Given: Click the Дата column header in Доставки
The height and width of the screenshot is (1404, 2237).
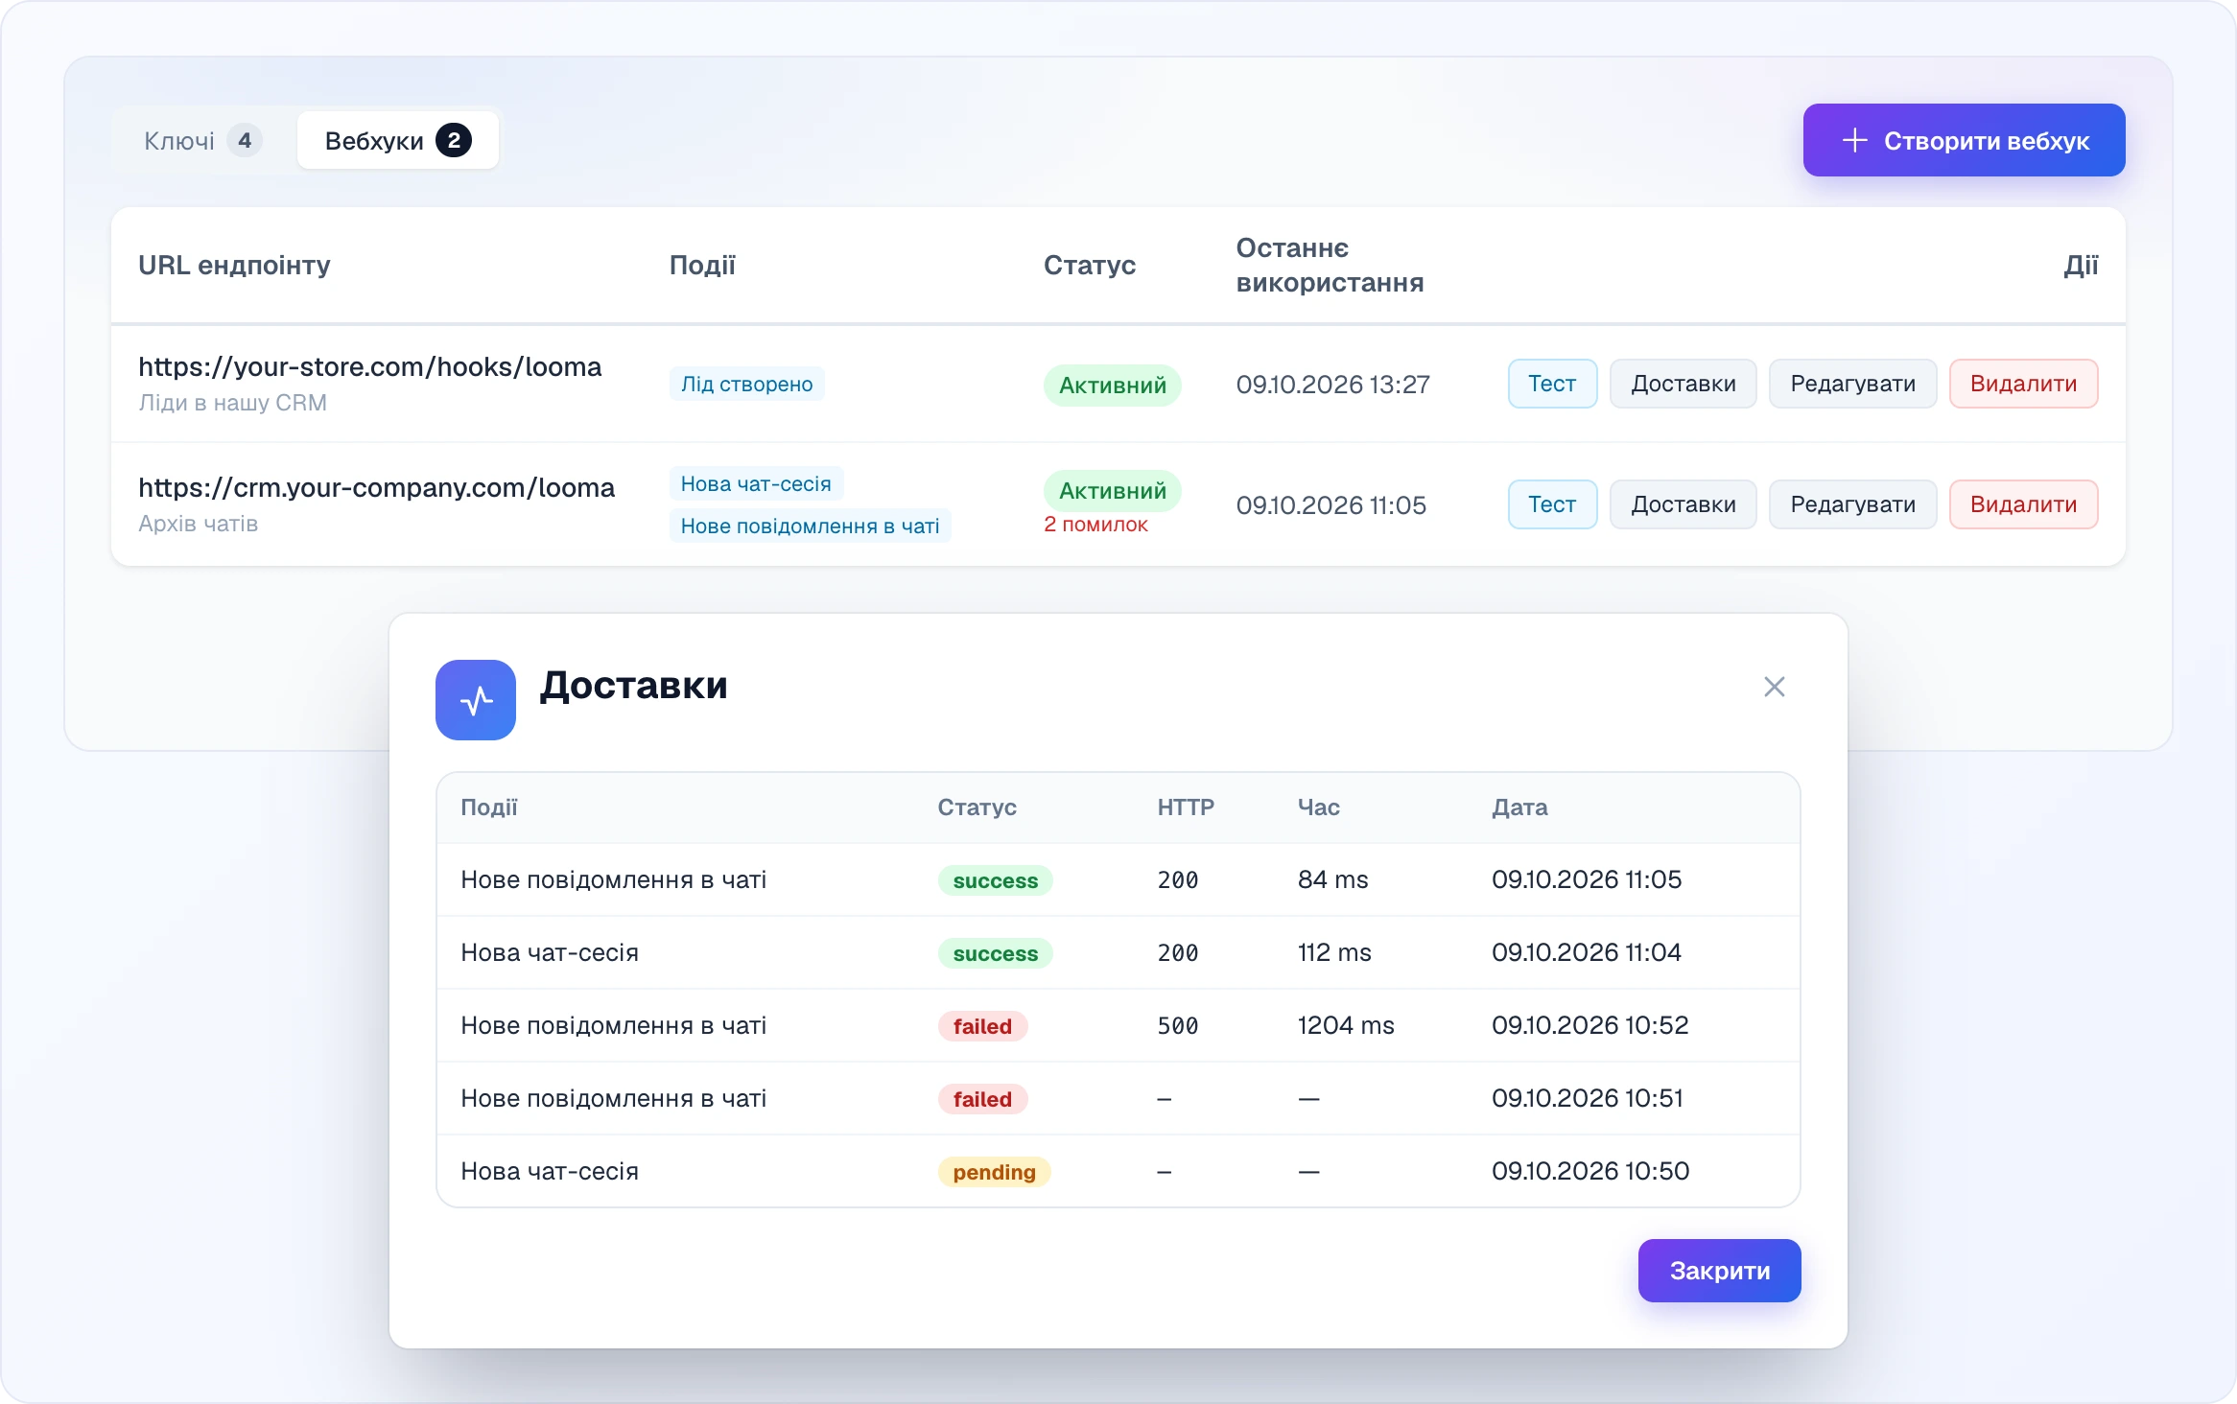Looking at the screenshot, I should [1519, 807].
